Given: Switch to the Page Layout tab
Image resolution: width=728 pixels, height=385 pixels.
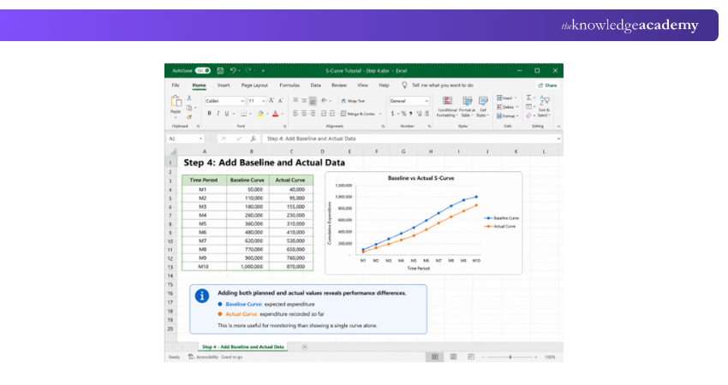Looking at the screenshot, I should [x=254, y=86].
